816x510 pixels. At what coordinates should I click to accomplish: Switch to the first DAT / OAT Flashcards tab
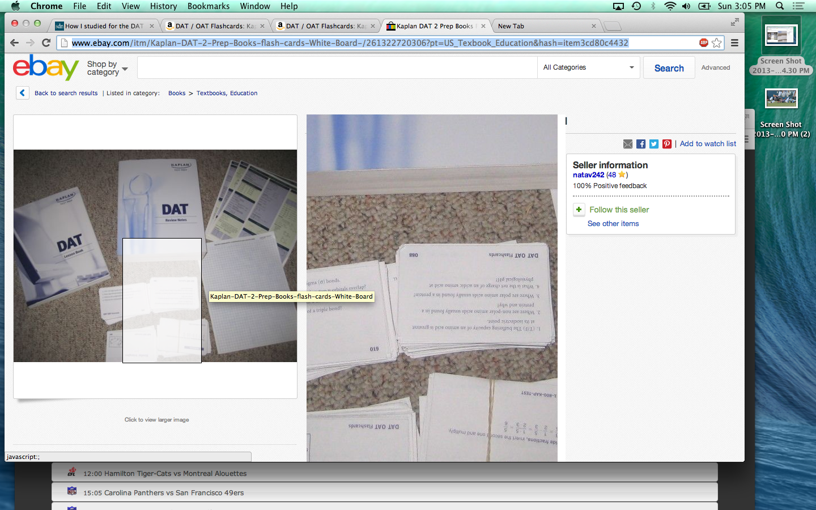(x=214, y=26)
